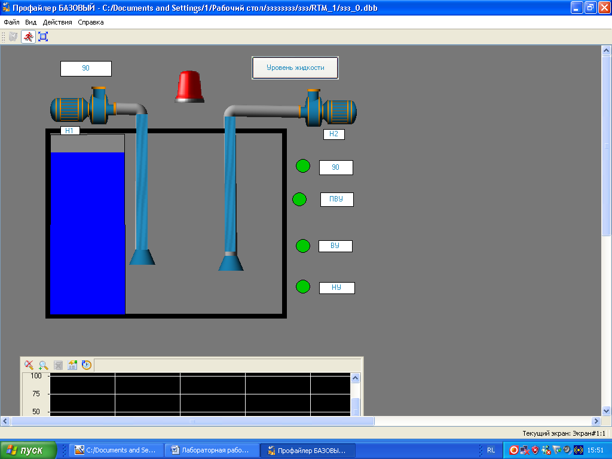Screen dimensions: 612x459
Task: Click the RL language indicator
Action: coord(491,450)
